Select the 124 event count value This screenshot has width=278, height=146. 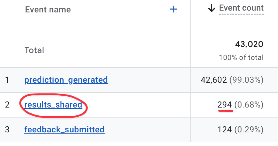point(224,130)
